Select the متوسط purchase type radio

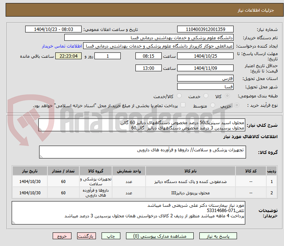pos(213,105)
